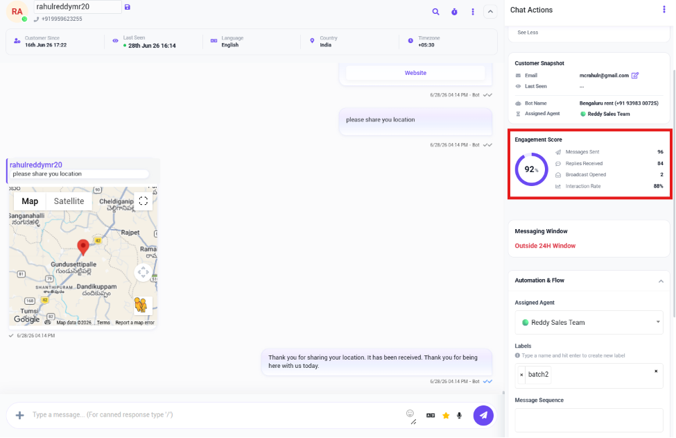Click the translate language icon in message bar
The image size is (676, 438).
click(x=431, y=415)
